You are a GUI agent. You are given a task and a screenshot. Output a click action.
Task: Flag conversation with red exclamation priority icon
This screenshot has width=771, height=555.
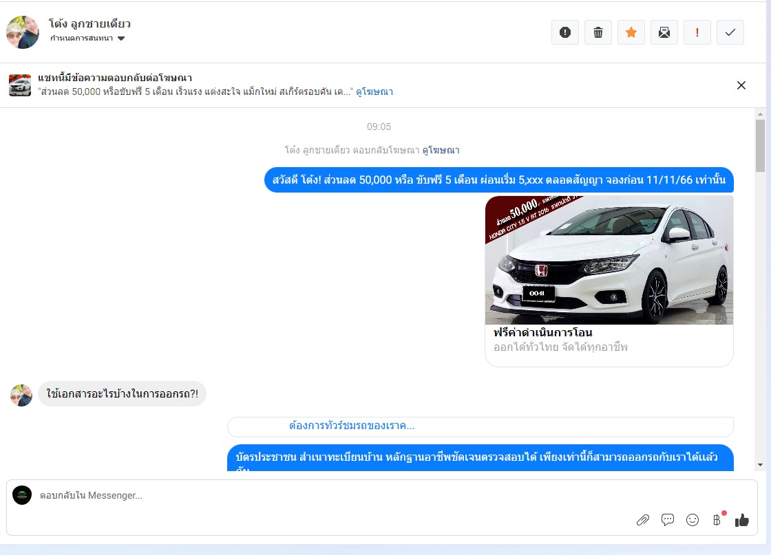pyautogui.click(x=697, y=32)
